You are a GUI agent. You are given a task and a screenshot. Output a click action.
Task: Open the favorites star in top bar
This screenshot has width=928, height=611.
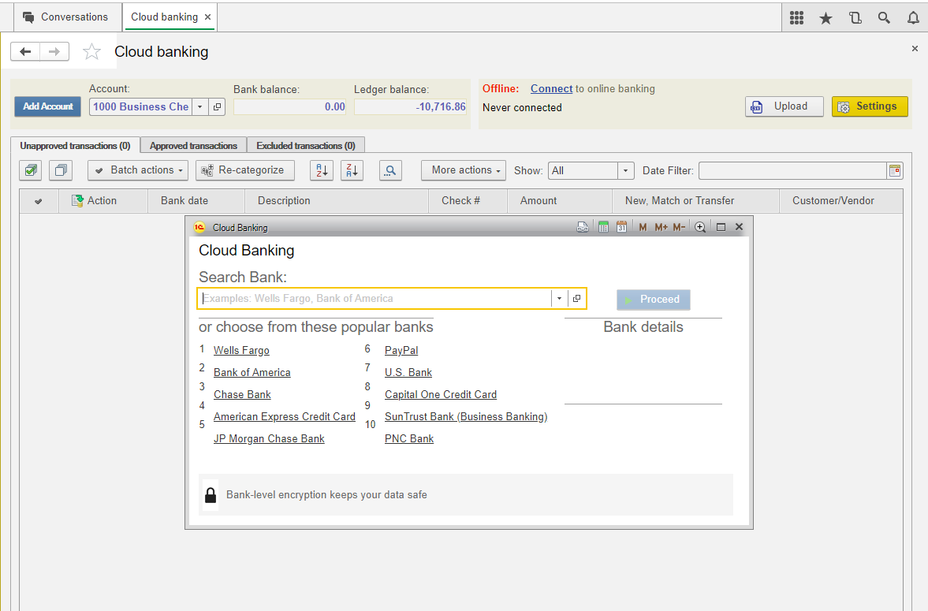826,18
